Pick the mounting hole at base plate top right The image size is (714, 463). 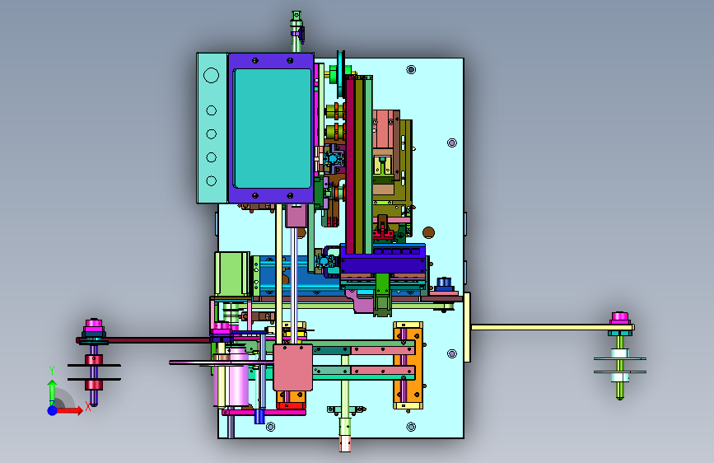point(411,69)
